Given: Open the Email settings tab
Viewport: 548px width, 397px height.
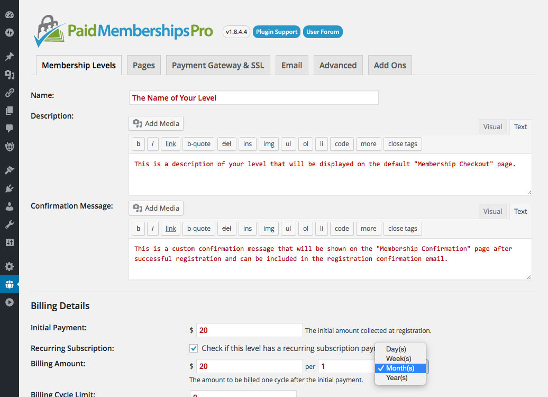Looking at the screenshot, I should point(292,66).
